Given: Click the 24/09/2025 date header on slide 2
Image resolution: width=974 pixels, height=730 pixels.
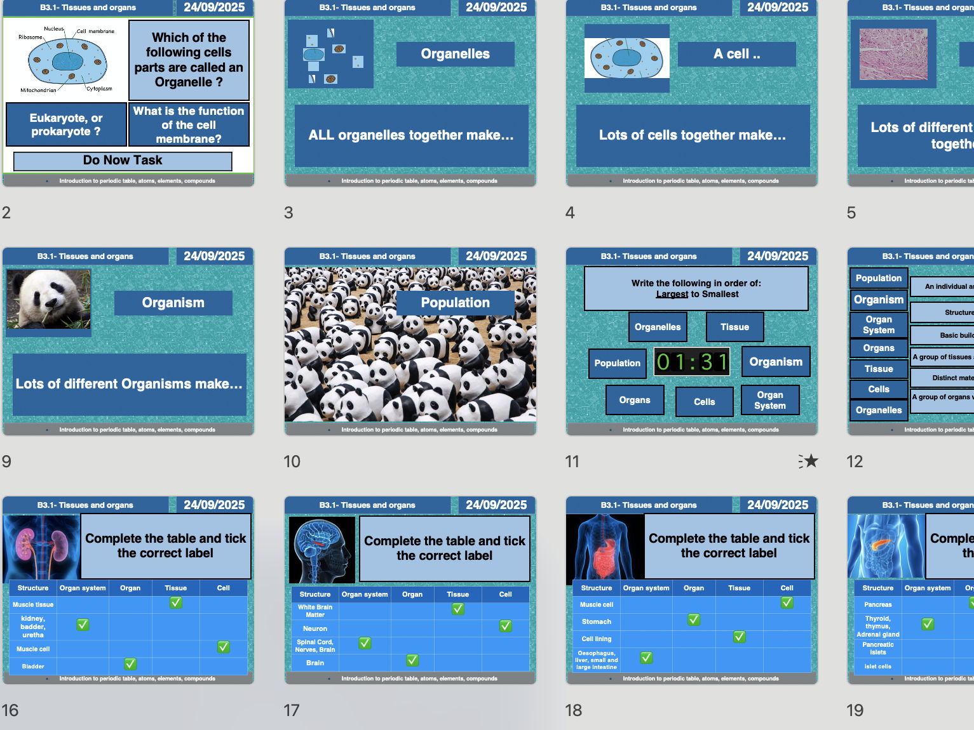Looking at the screenshot, I should 213,8.
